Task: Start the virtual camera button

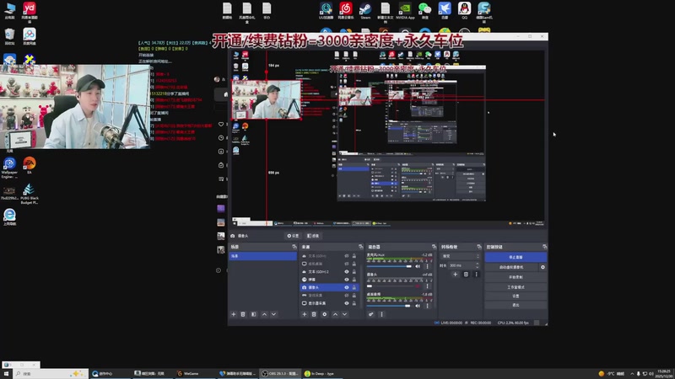Action: 511,267
